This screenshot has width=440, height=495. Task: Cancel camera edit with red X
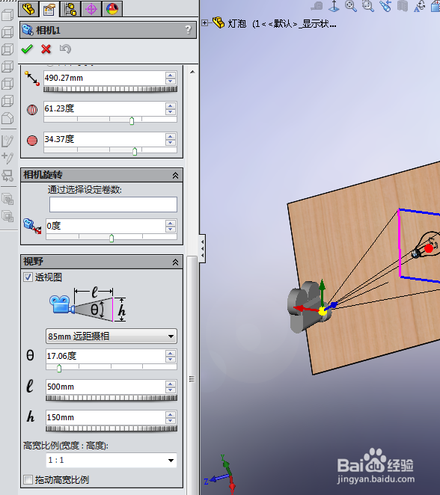click(46, 49)
